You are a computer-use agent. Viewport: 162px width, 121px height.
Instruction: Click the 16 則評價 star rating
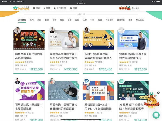tap(128, 62)
